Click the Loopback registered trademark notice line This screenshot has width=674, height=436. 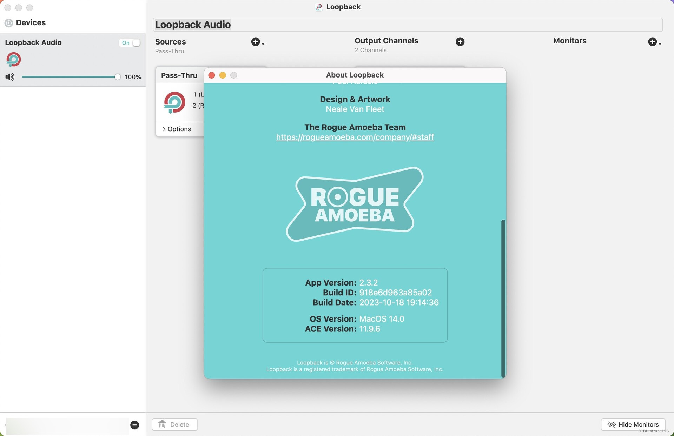pyautogui.click(x=355, y=369)
